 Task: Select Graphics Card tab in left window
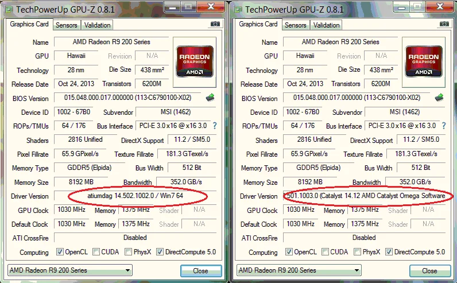pos(29,24)
